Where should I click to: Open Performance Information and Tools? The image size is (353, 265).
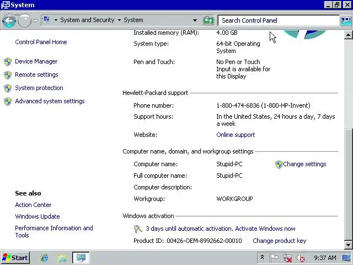(x=54, y=232)
